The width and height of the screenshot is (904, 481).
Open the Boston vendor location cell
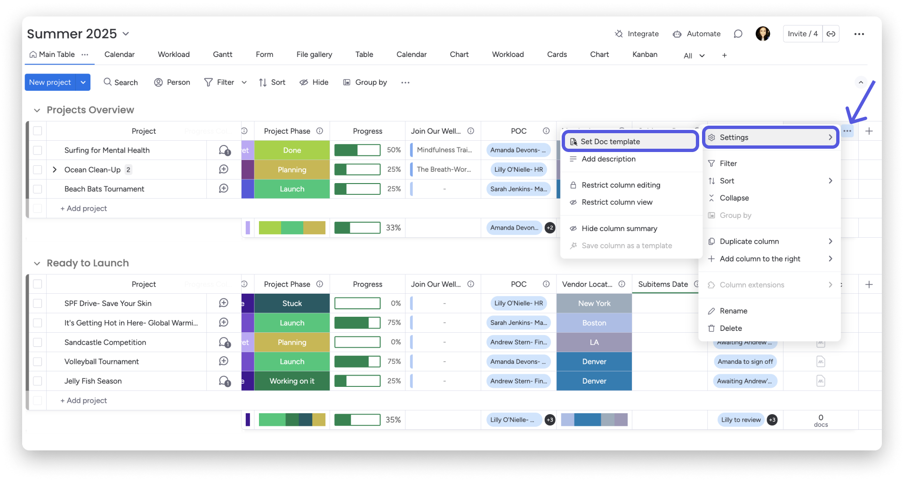coord(594,323)
